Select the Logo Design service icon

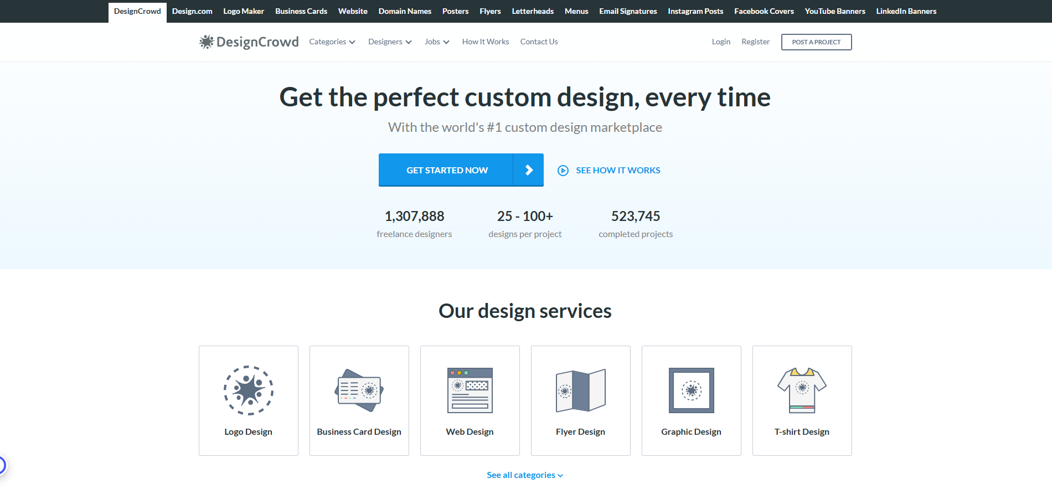248,390
